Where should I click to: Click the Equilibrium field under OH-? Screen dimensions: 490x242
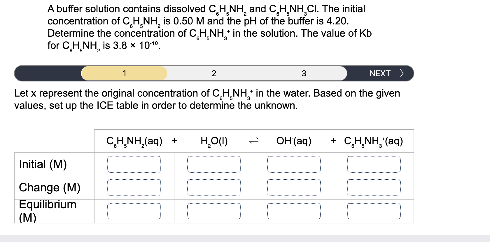294,211
